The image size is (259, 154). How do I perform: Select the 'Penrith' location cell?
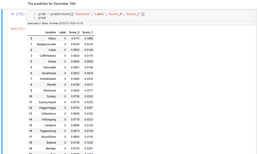pyautogui.click(x=52, y=85)
